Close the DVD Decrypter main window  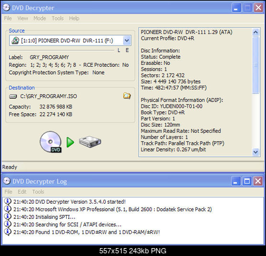coord(258,8)
